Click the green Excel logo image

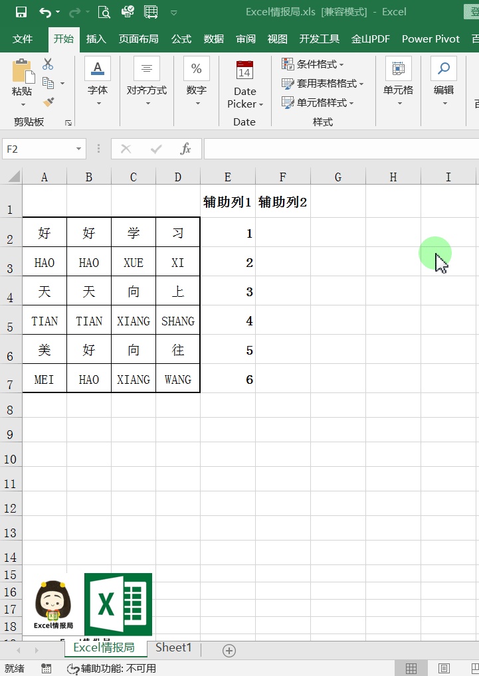118,604
